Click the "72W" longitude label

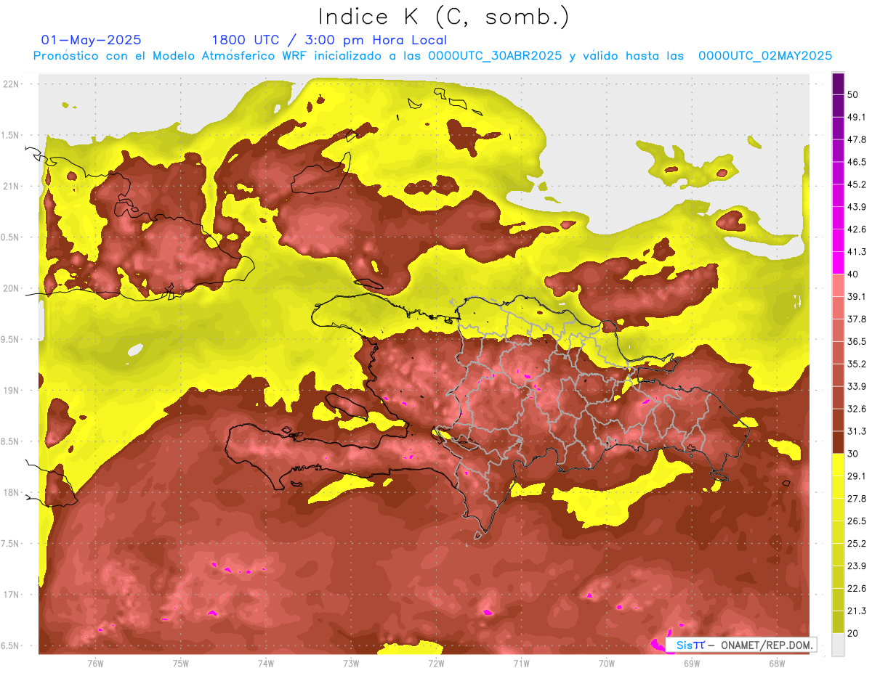tap(436, 663)
